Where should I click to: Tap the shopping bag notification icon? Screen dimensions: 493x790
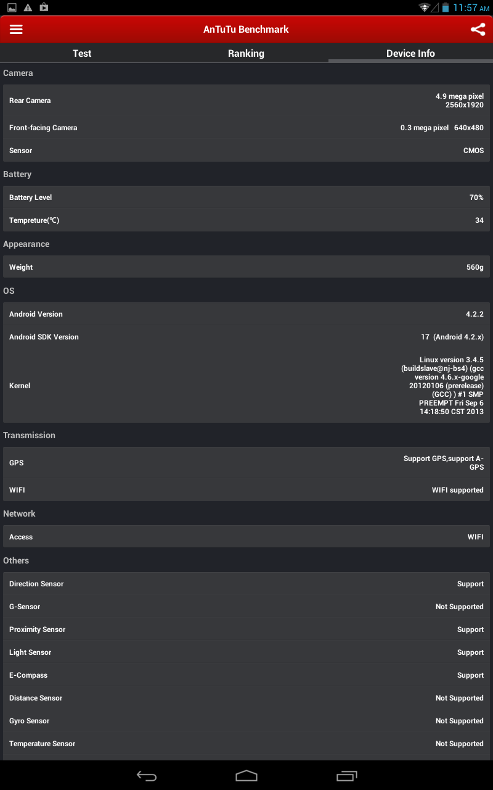pyautogui.click(x=44, y=7)
